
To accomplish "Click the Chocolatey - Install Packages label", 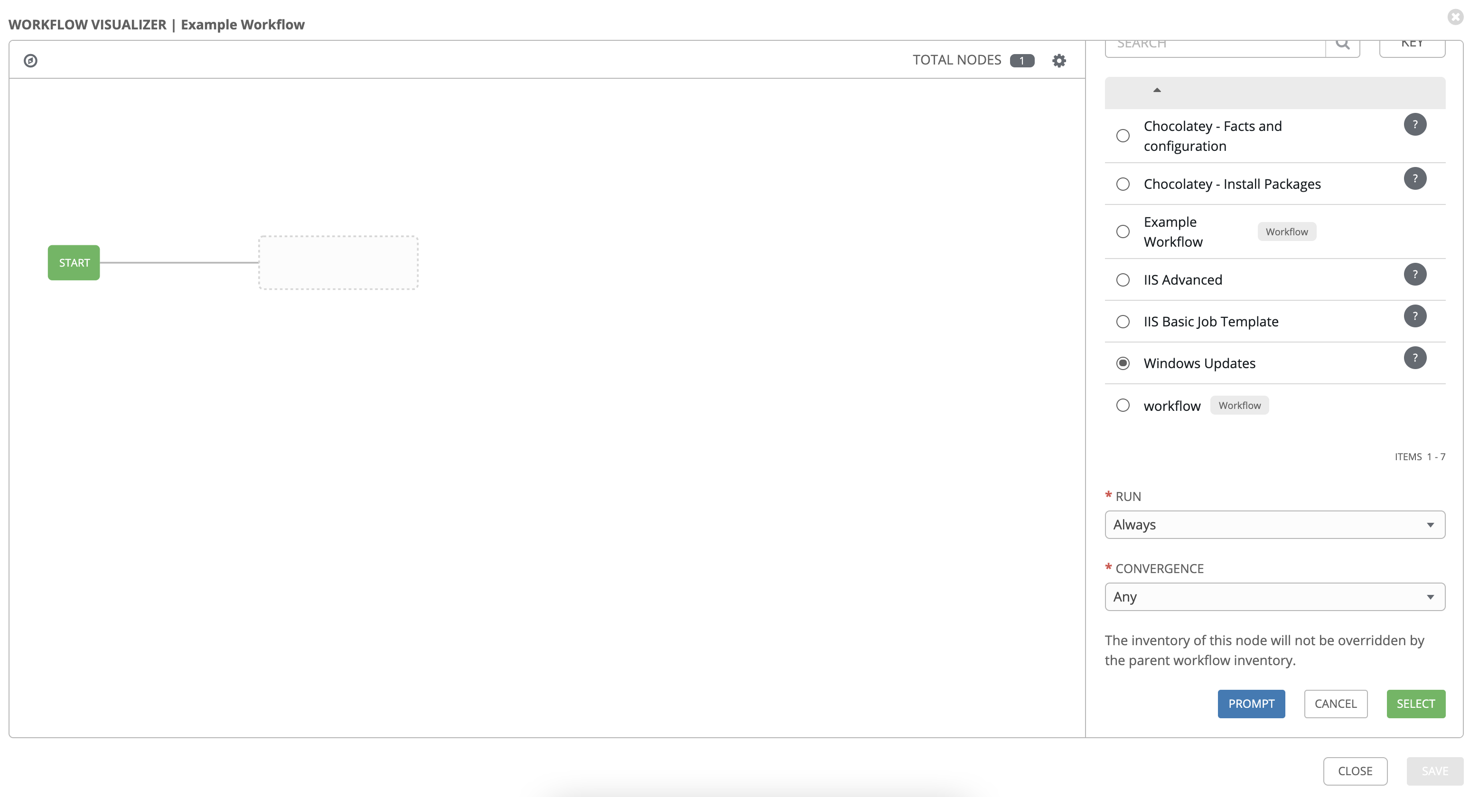I will point(1232,184).
